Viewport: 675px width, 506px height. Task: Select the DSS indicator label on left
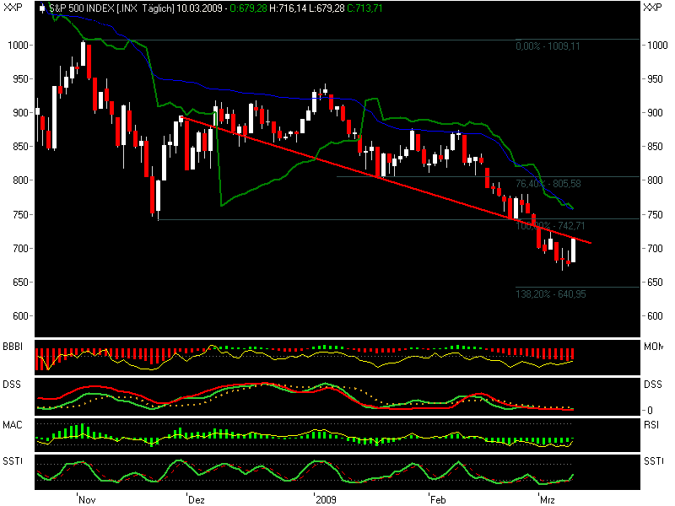point(10,384)
